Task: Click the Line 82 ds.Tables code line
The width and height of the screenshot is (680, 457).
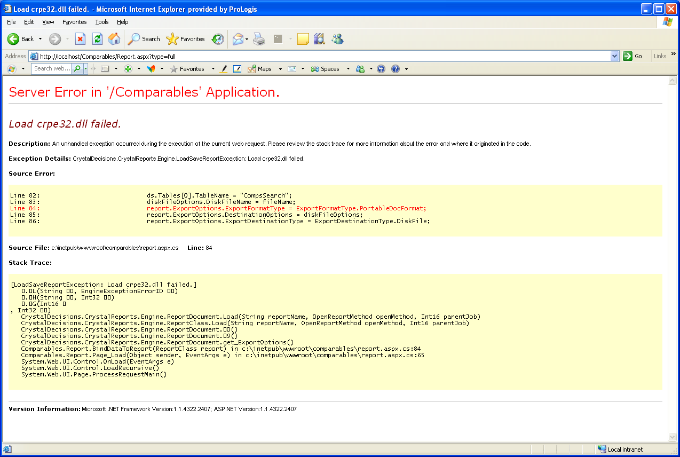Action: [x=151, y=195]
